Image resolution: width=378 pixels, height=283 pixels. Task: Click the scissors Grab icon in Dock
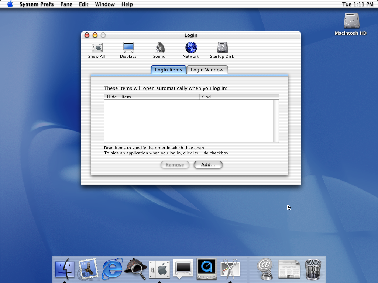click(x=230, y=269)
